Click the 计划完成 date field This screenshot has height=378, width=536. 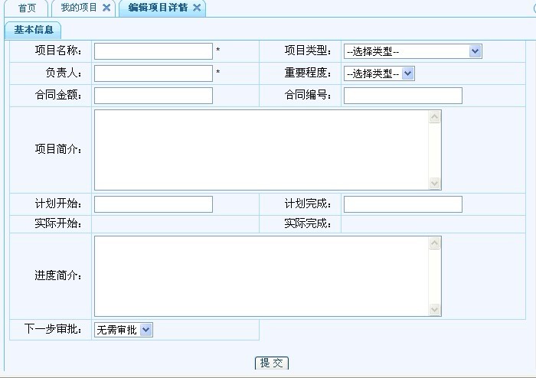tap(403, 204)
